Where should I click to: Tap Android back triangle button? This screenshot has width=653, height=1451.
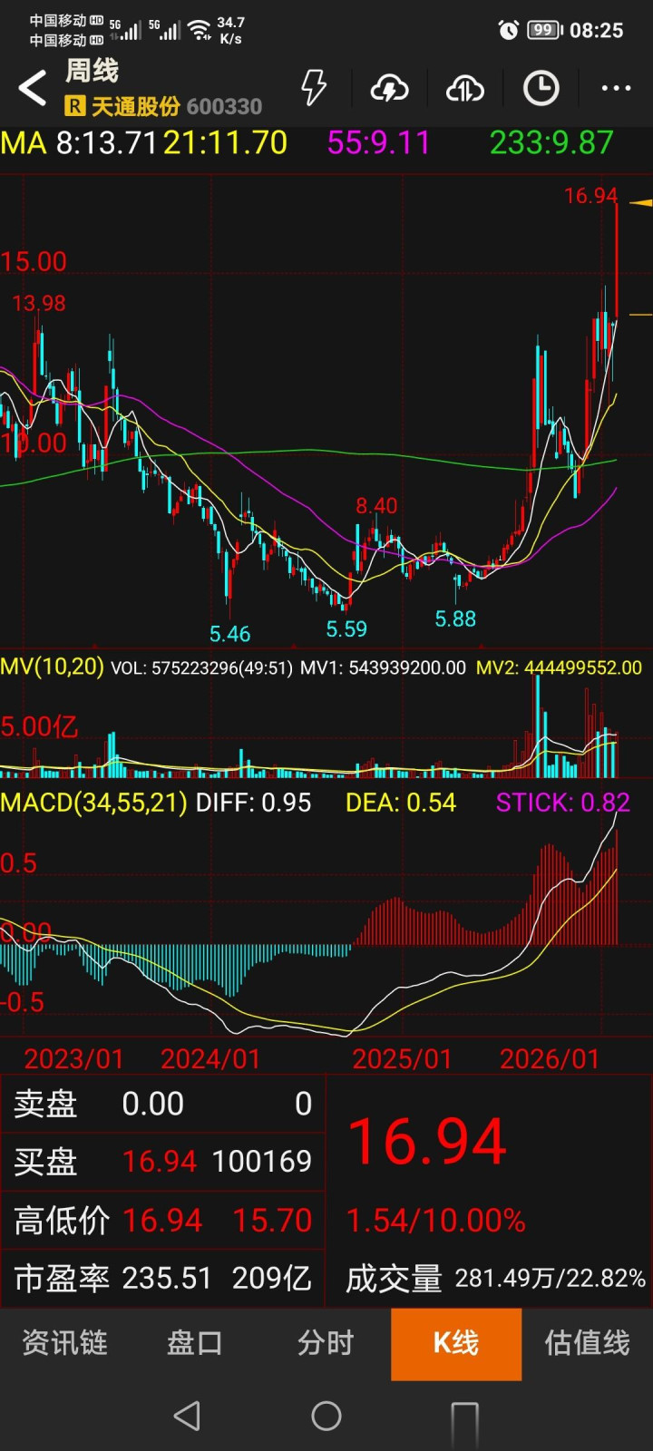[x=187, y=1416]
